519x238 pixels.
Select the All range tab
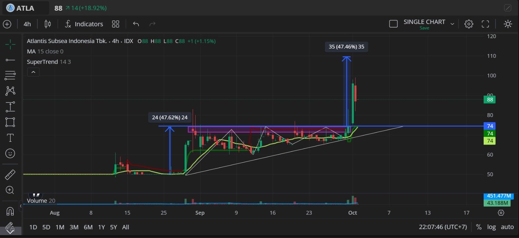[x=126, y=227]
